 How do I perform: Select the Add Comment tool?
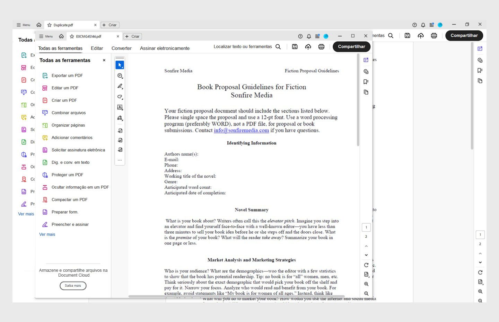pyautogui.click(x=120, y=75)
